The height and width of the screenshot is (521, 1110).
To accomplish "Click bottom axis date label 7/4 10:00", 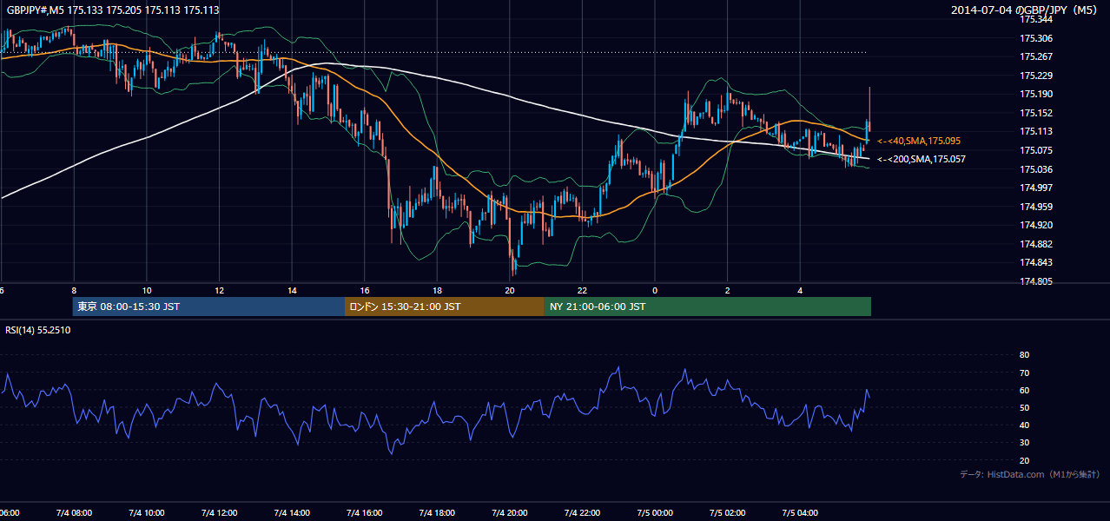I will 147,512.
